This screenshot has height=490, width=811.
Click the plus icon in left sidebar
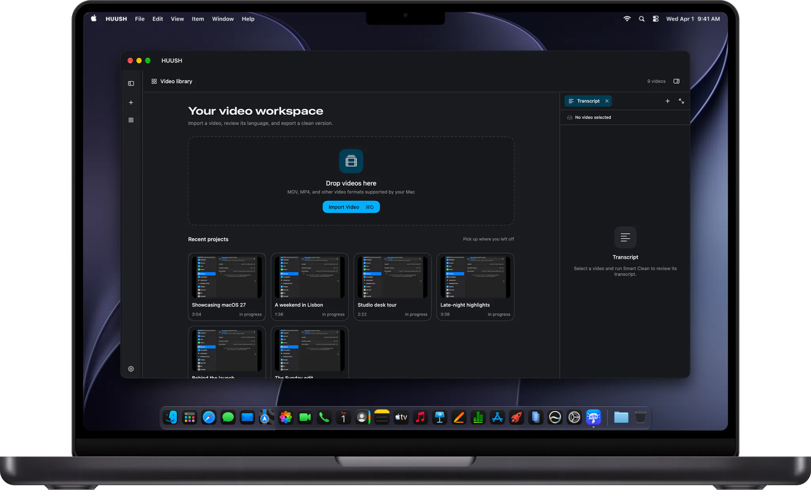(131, 103)
